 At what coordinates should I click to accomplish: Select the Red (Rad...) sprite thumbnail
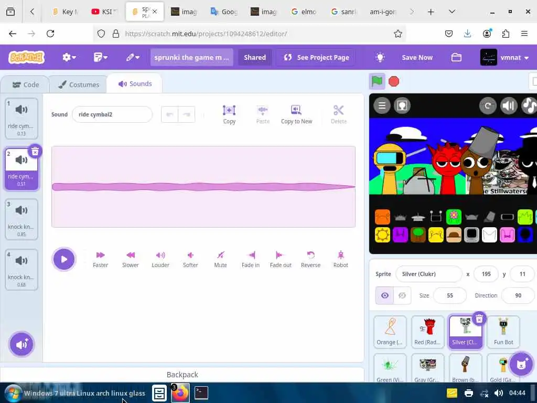tap(427, 332)
